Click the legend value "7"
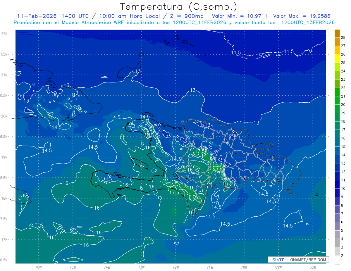The width and height of the screenshot is (351, 271). point(342,214)
